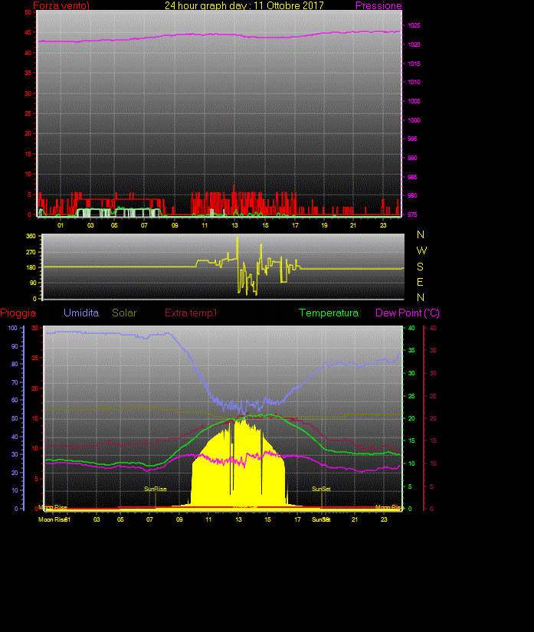Click the '24 hour graph day : 11 Ottobre 2017' title

pyautogui.click(x=244, y=5)
